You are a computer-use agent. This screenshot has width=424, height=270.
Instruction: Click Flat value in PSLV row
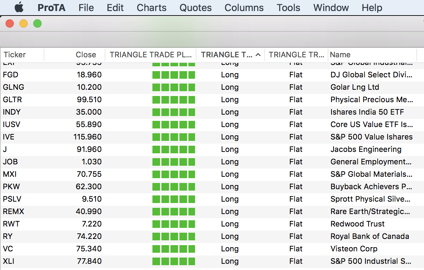point(296,199)
